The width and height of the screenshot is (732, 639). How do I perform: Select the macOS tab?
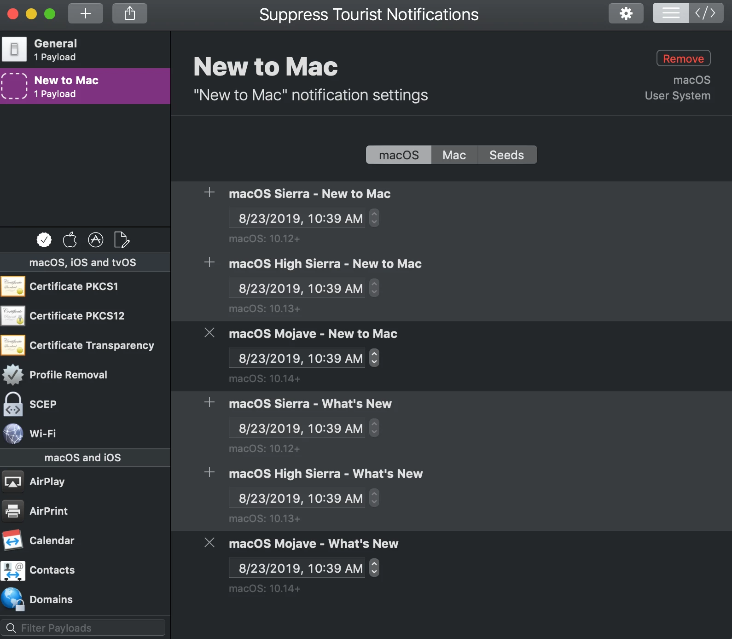point(399,155)
